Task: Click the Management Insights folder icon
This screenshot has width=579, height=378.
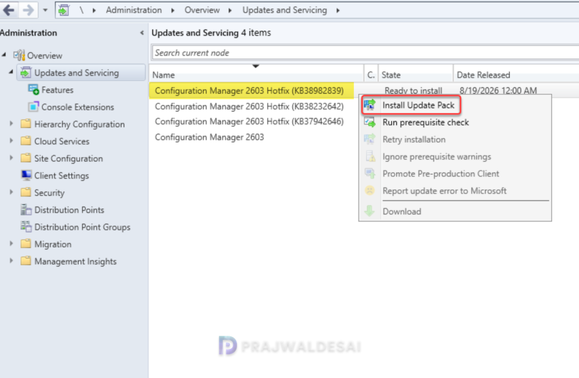Action: (x=26, y=260)
